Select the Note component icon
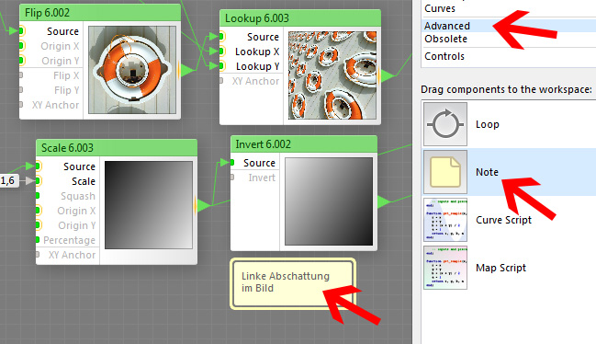The image size is (596, 344). [x=445, y=172]
